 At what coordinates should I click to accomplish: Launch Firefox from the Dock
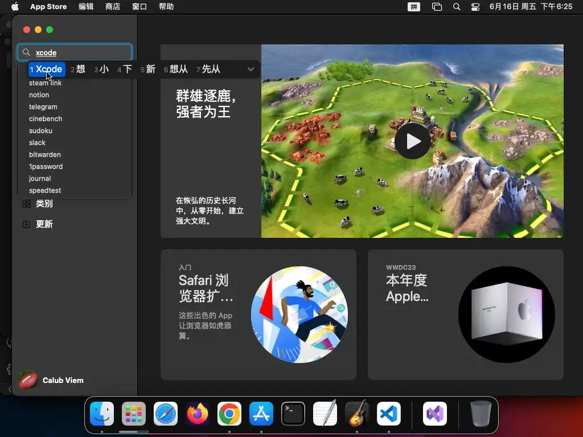198,414
